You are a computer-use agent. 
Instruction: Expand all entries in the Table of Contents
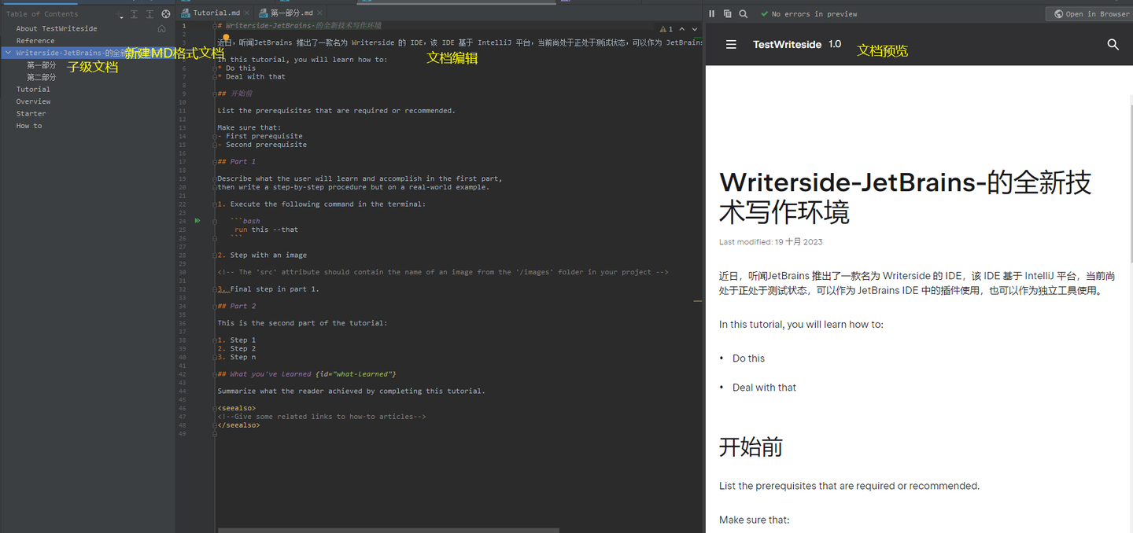coord(134,13)
